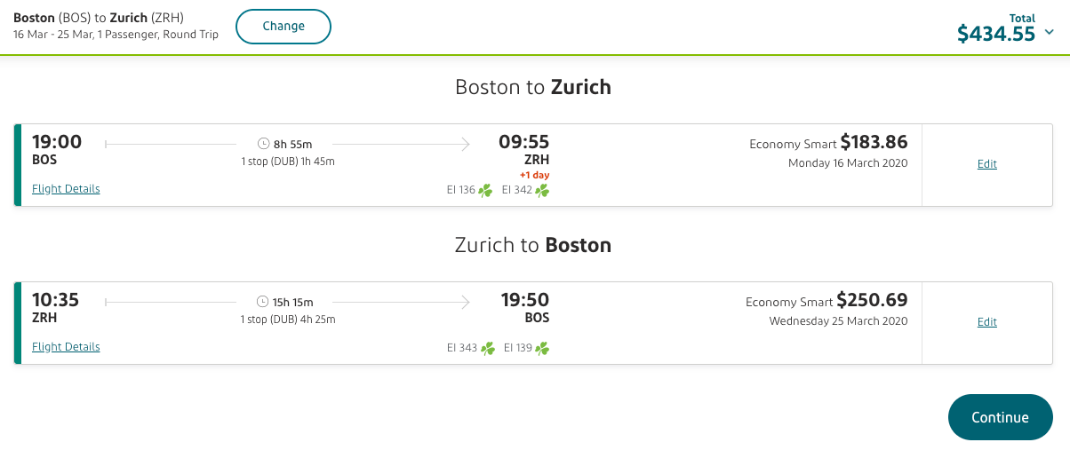Click the 1 stop (DUB) 1h 45m text

(x=287, y=162)
